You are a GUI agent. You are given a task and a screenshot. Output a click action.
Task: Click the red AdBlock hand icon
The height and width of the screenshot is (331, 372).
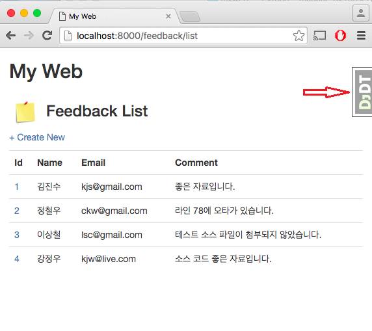click(340, 36)
